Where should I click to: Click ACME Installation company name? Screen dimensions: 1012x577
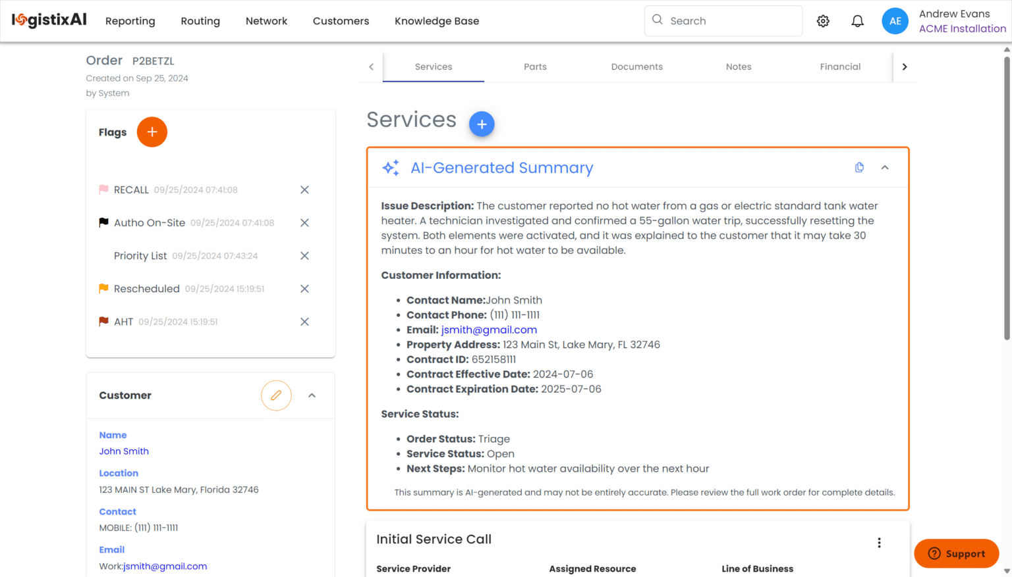pyautogui.click(x=963, y=28)
